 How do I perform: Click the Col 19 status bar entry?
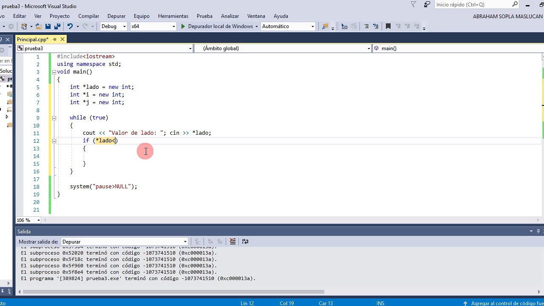[x=287, y=303]
